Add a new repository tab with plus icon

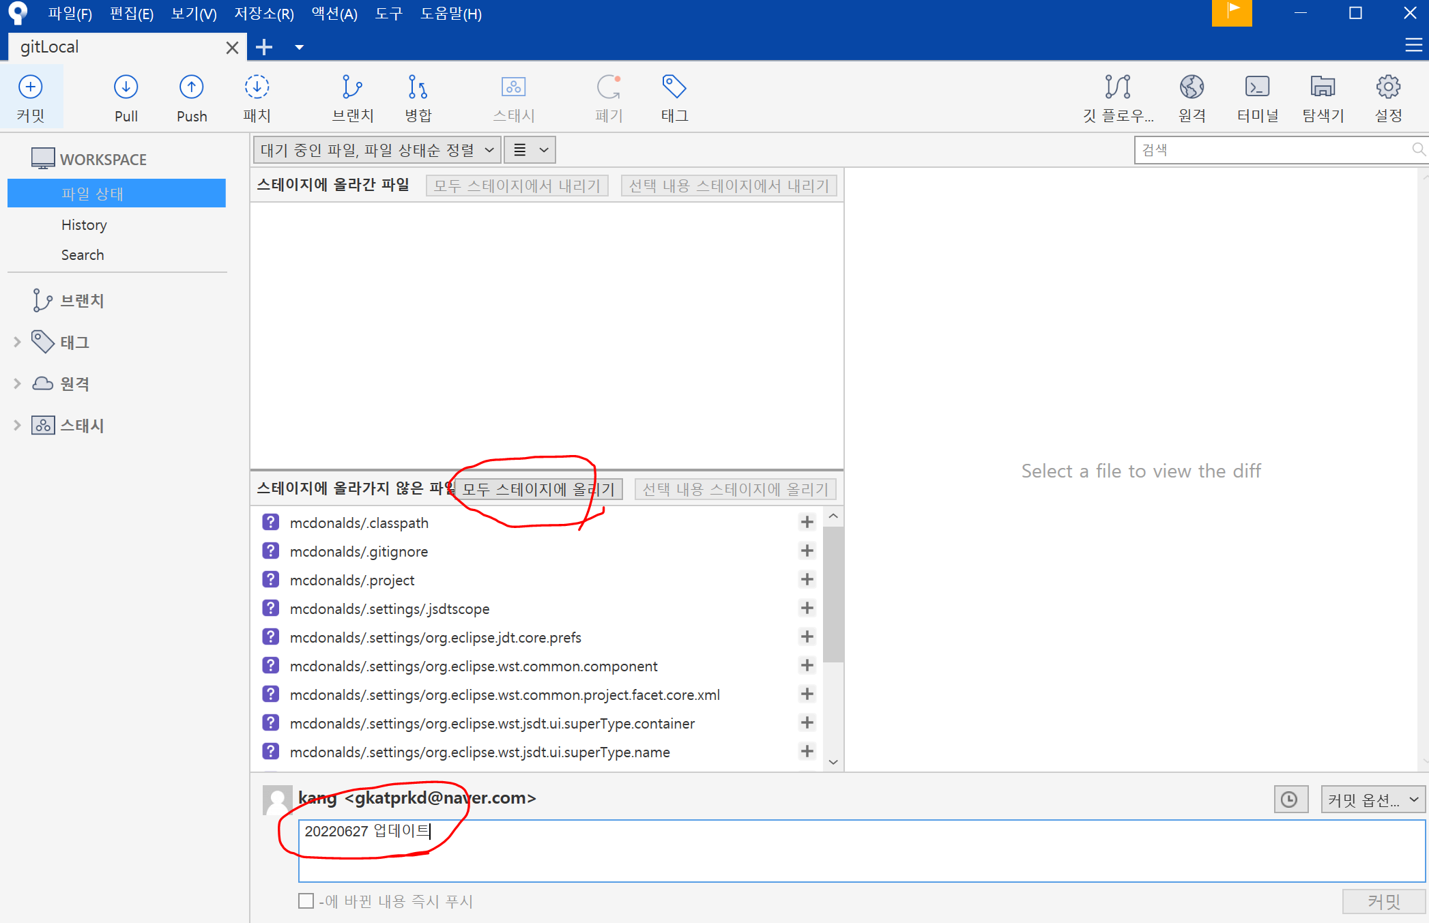tap(264, 47)
